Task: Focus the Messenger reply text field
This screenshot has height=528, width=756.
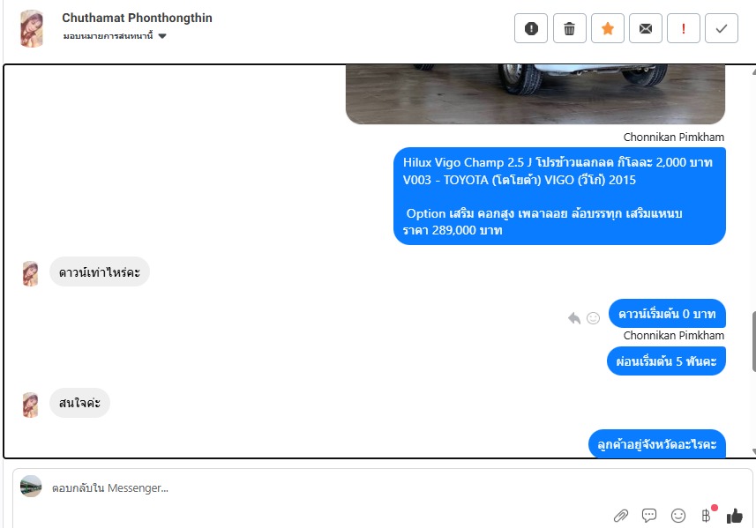Action: [x=328, y=488]
